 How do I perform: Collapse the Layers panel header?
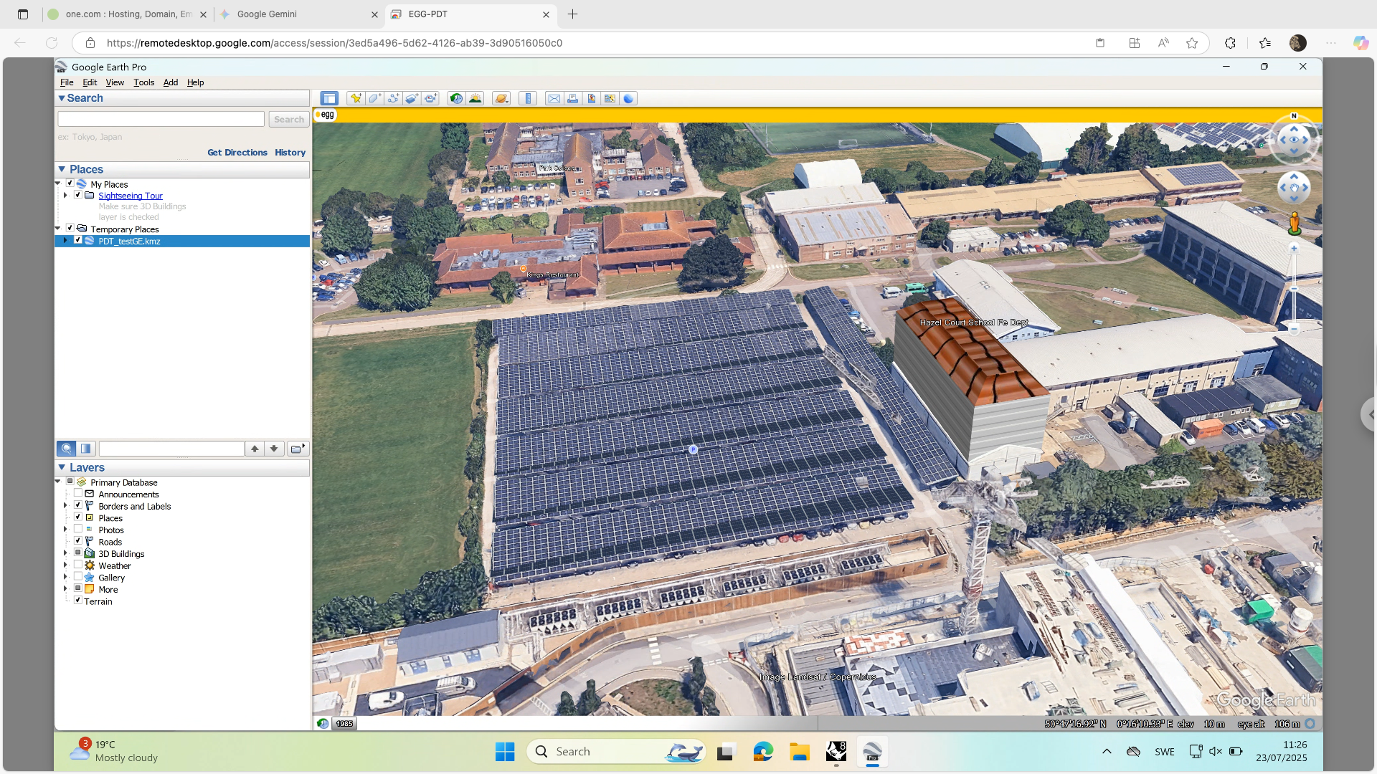62,467
